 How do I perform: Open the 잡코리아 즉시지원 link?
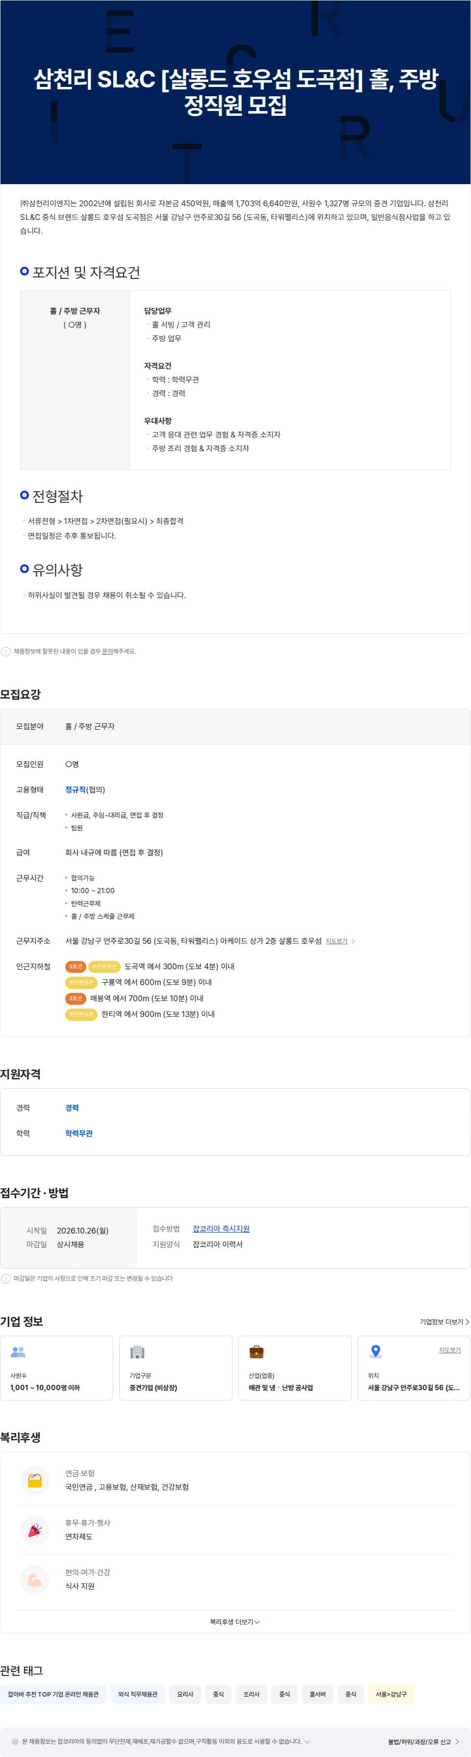[x=221, y=1229]
